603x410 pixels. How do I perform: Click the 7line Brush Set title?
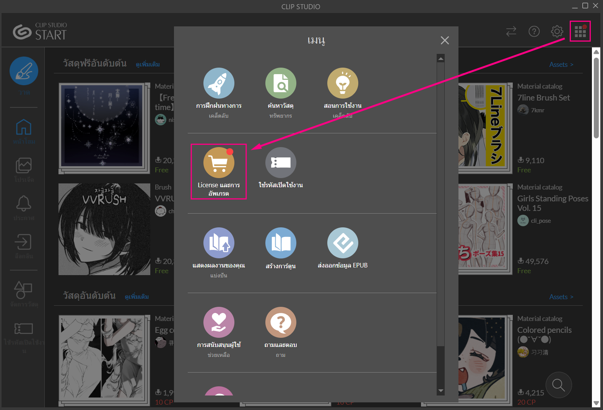click(543, 98)
